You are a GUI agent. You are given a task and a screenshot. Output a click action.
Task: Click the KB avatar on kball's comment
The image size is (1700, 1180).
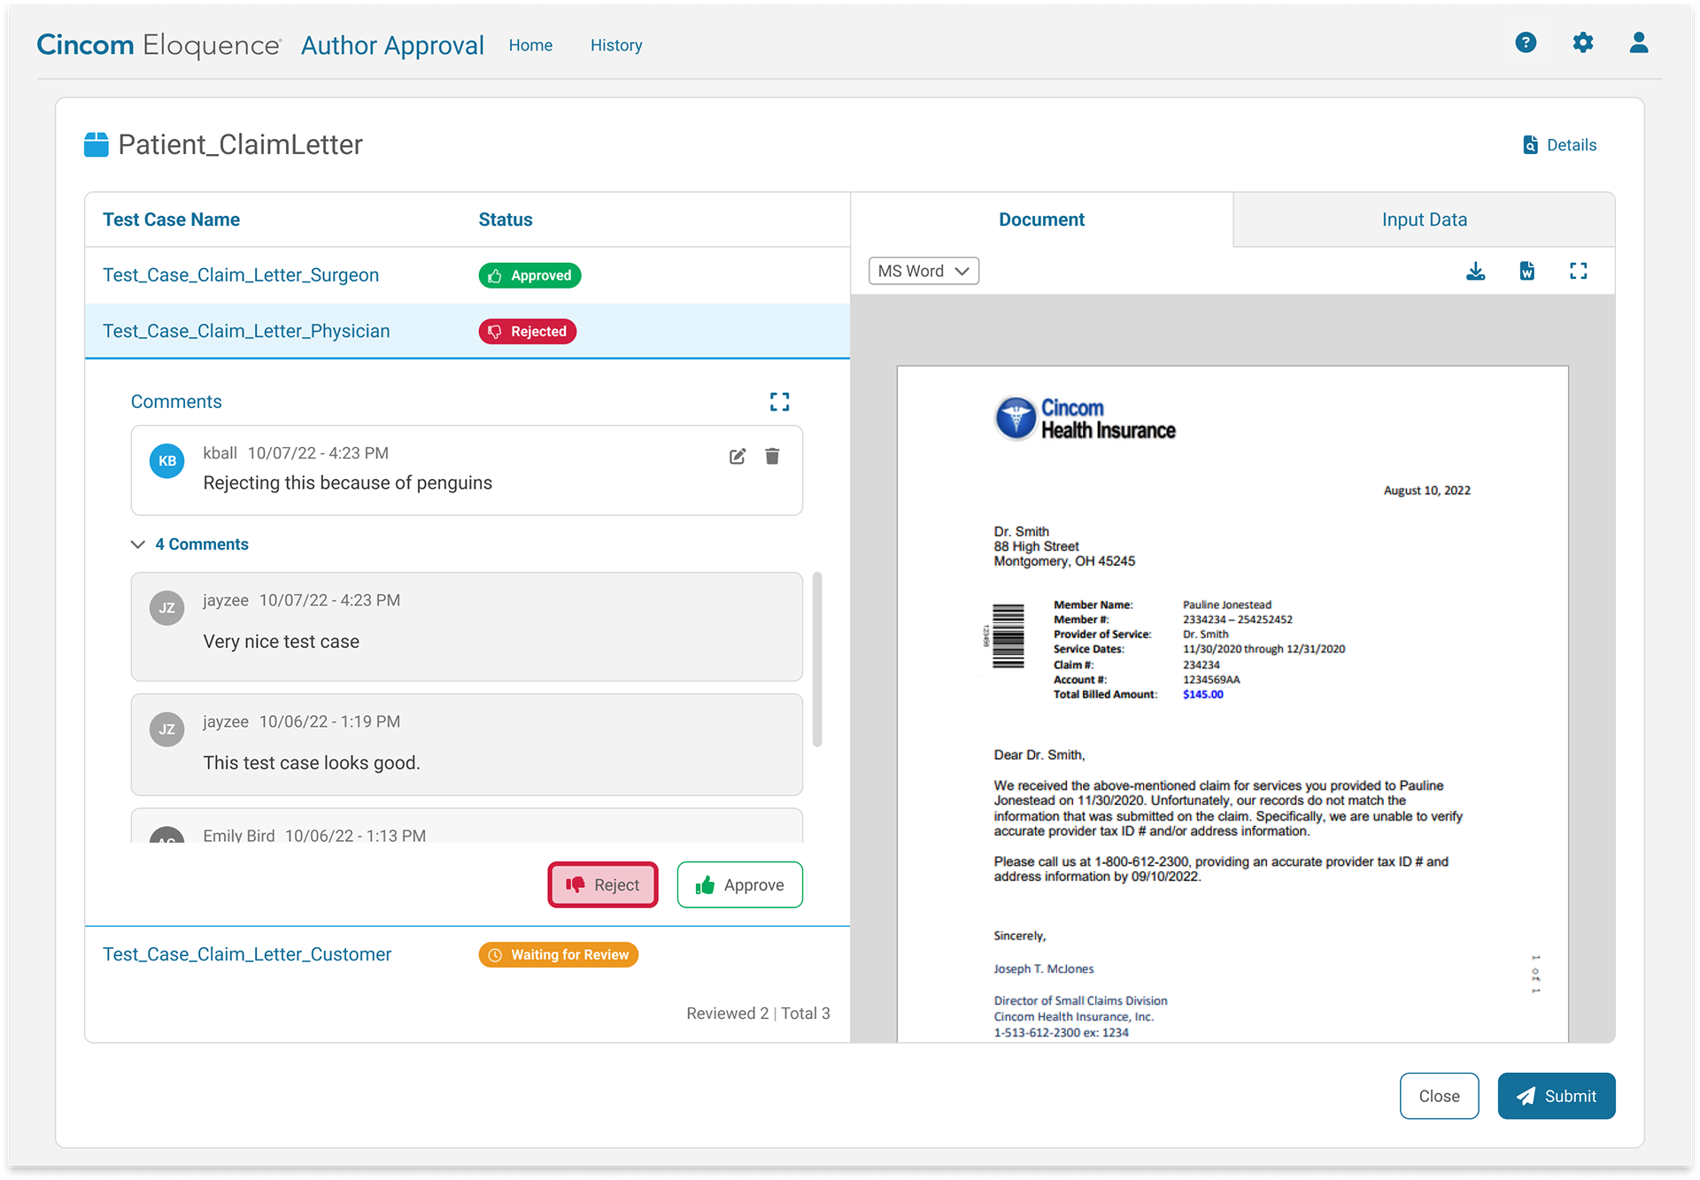(166, 461)
